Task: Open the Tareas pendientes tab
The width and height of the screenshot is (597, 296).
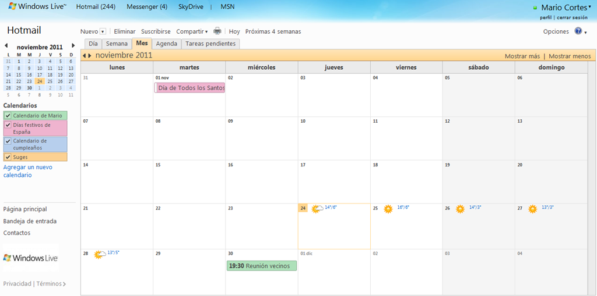Action: tap(210, 44)
